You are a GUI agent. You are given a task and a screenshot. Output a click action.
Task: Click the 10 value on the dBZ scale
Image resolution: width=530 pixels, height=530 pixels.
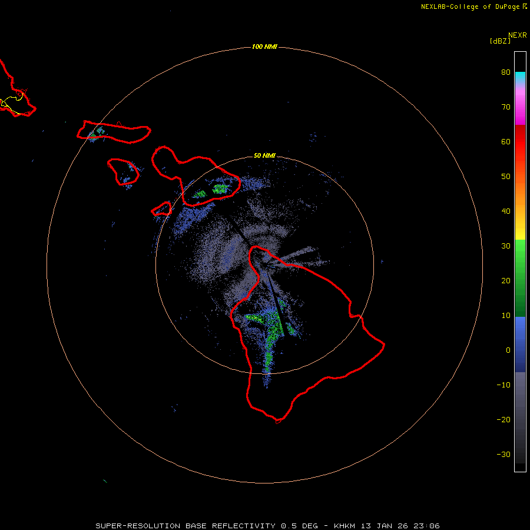[x=506, y=316]
